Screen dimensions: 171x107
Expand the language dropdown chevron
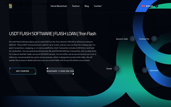click(157, 6)
